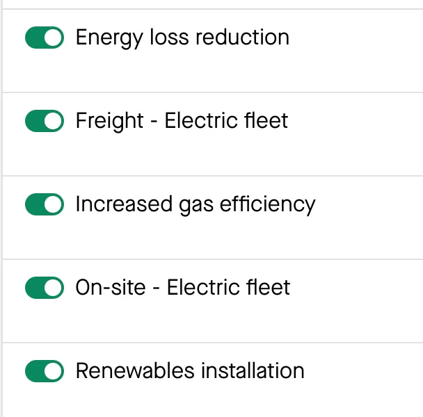Click green track of Renewables installation switch

click(x=35, y=371)
